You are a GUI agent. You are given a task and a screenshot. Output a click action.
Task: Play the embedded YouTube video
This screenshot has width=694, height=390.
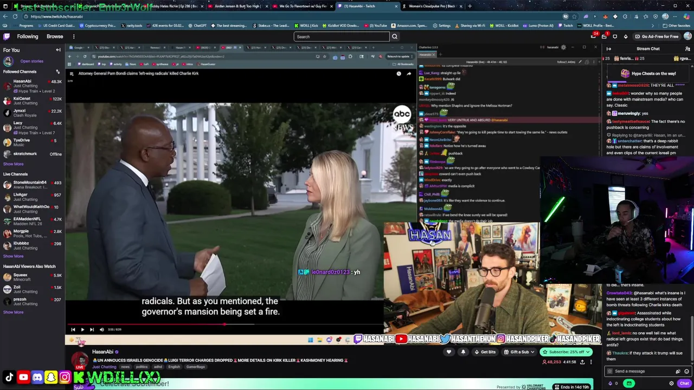tap(82, 329)
